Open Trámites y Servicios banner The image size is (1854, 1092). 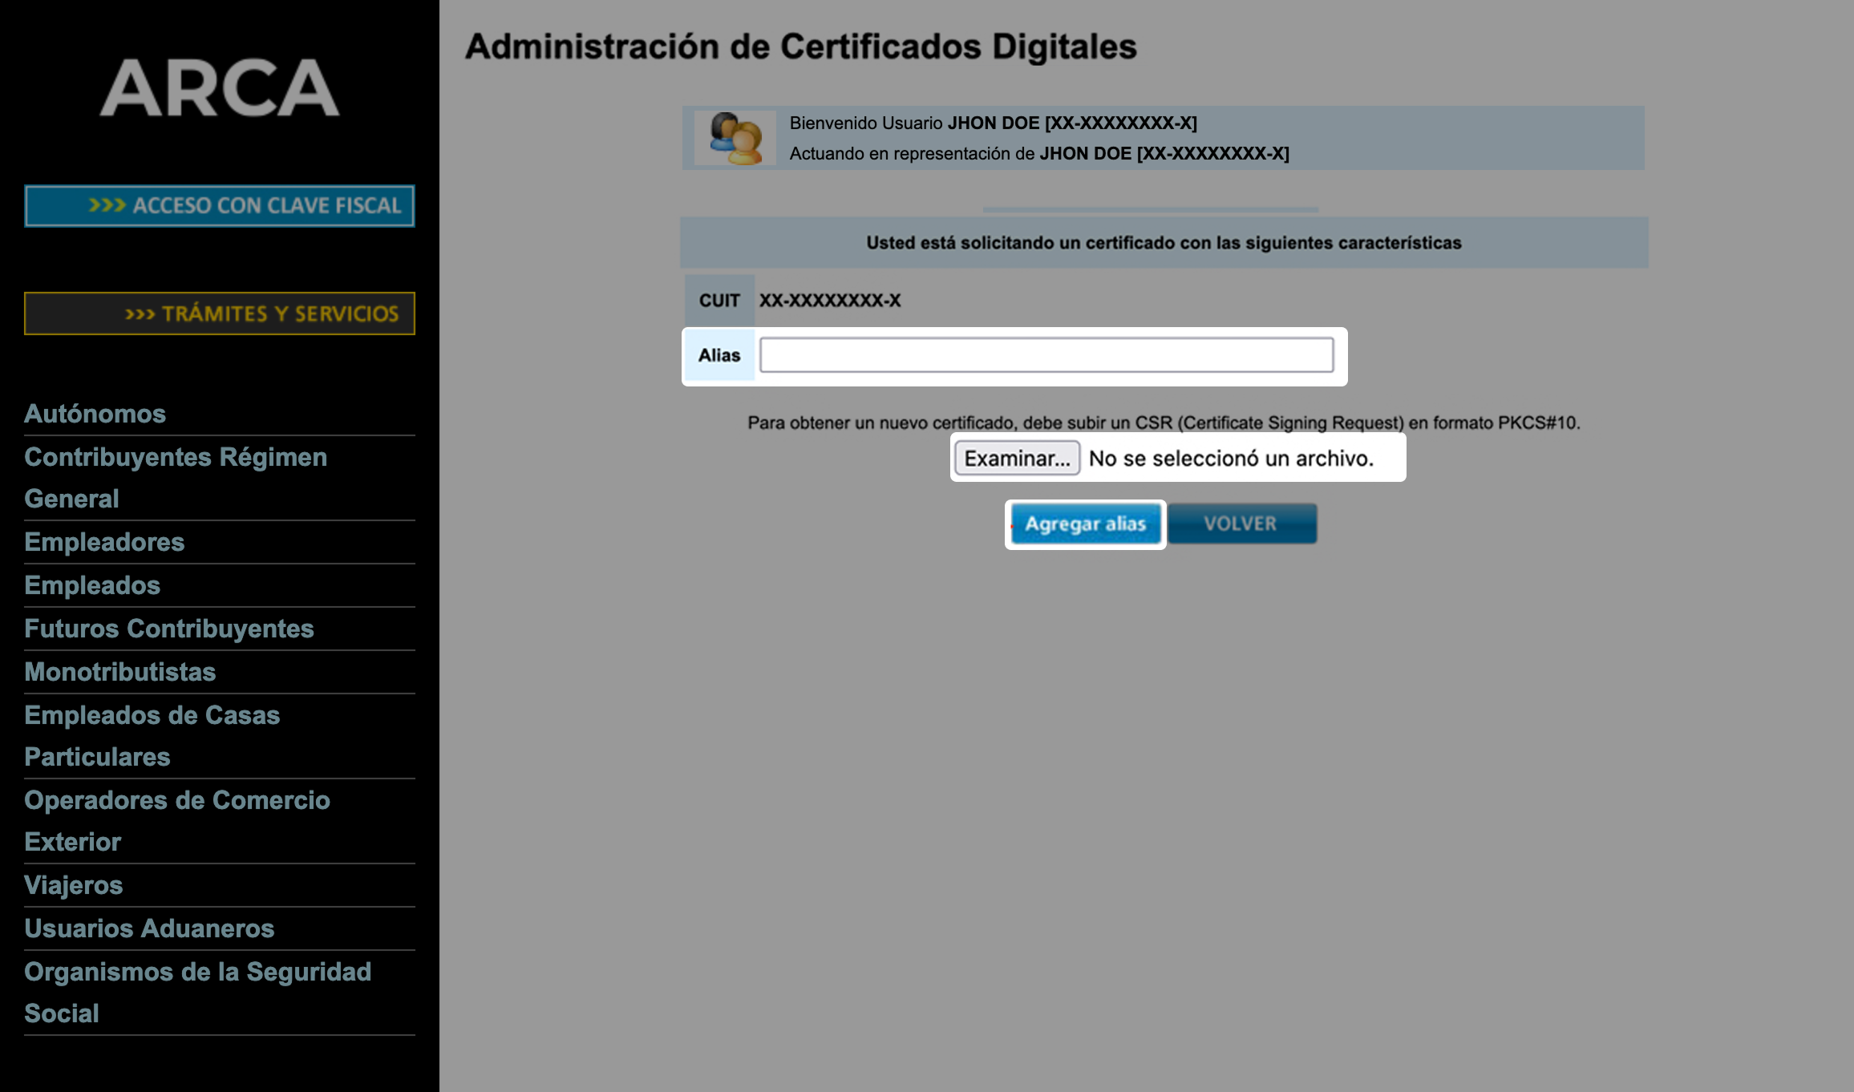219,313
